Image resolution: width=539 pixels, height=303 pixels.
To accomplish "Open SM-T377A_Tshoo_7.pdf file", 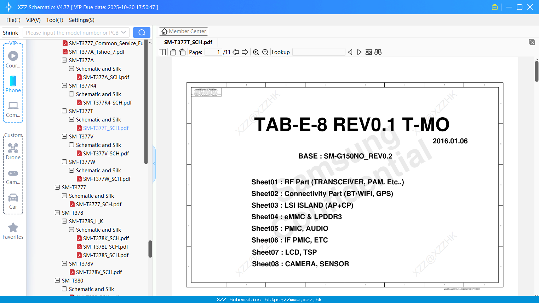I will tap(97, 52).
